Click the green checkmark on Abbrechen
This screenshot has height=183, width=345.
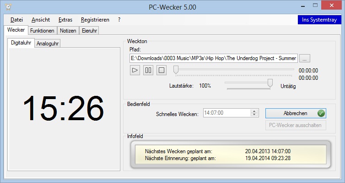click(x=321, y=113)
